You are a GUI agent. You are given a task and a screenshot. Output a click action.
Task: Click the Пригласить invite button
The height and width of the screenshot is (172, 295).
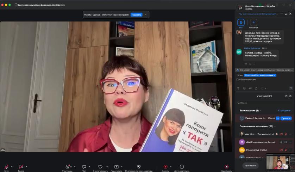pyautogui.click(x=251, y=166)
